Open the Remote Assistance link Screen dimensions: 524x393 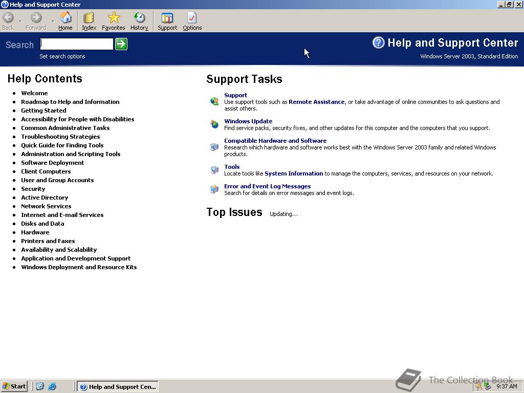click(x=316, y=102)
